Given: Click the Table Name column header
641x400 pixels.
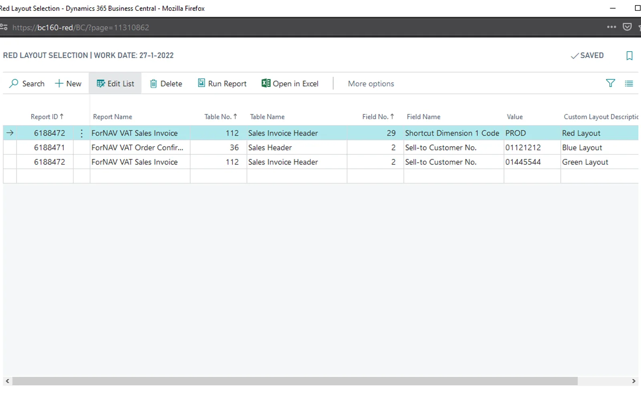Looking at the screenshot, I should (267, 117).
